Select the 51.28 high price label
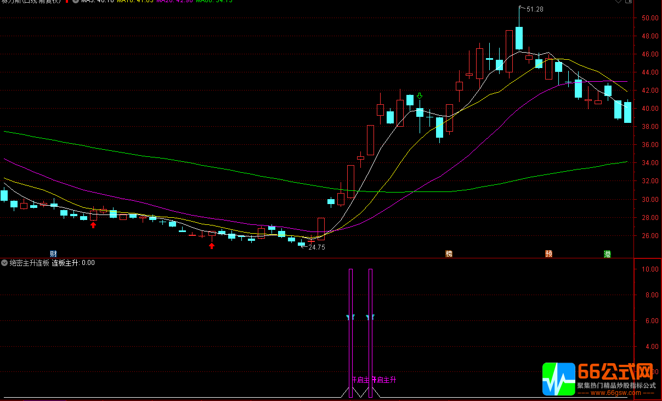This screenshot has height=401, width=662. (x=535, y=9)
